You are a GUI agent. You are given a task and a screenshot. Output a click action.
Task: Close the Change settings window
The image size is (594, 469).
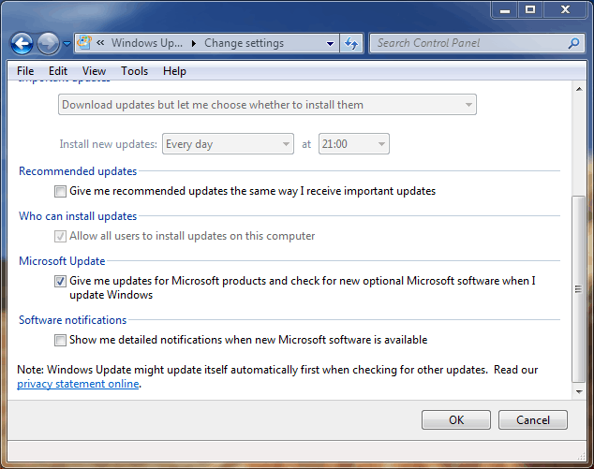pos(565,10)
